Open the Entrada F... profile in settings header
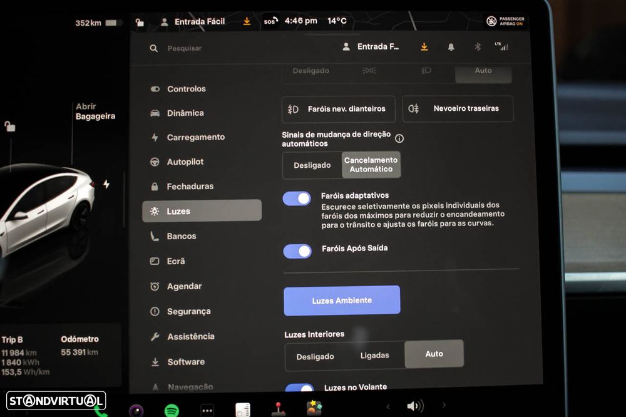The height and width of the screenshot is (417, 626). pos(371,47)
